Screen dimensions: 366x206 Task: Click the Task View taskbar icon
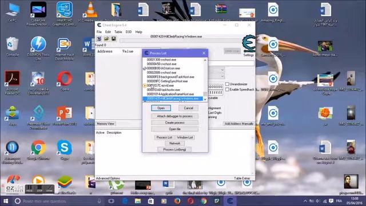pos(112,201)
